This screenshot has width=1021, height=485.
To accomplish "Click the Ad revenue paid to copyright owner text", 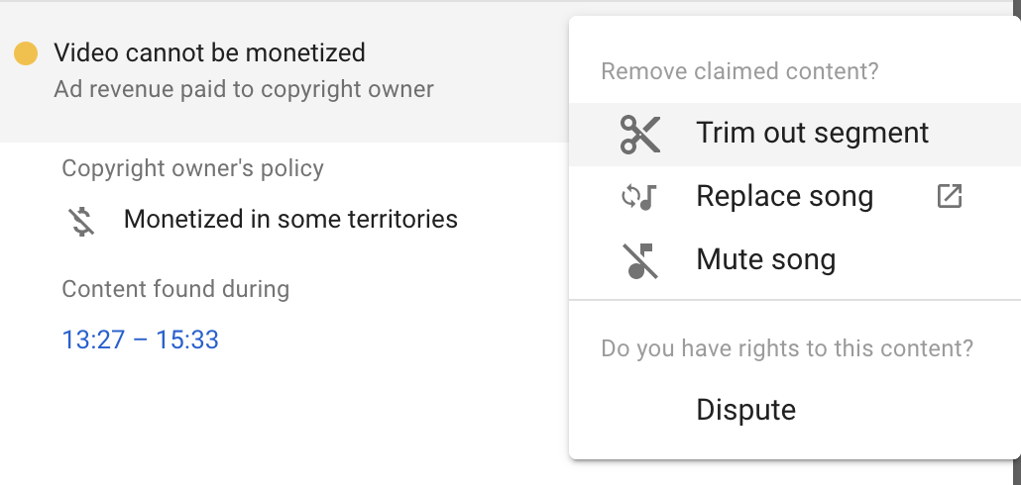I will coord(244,89).
